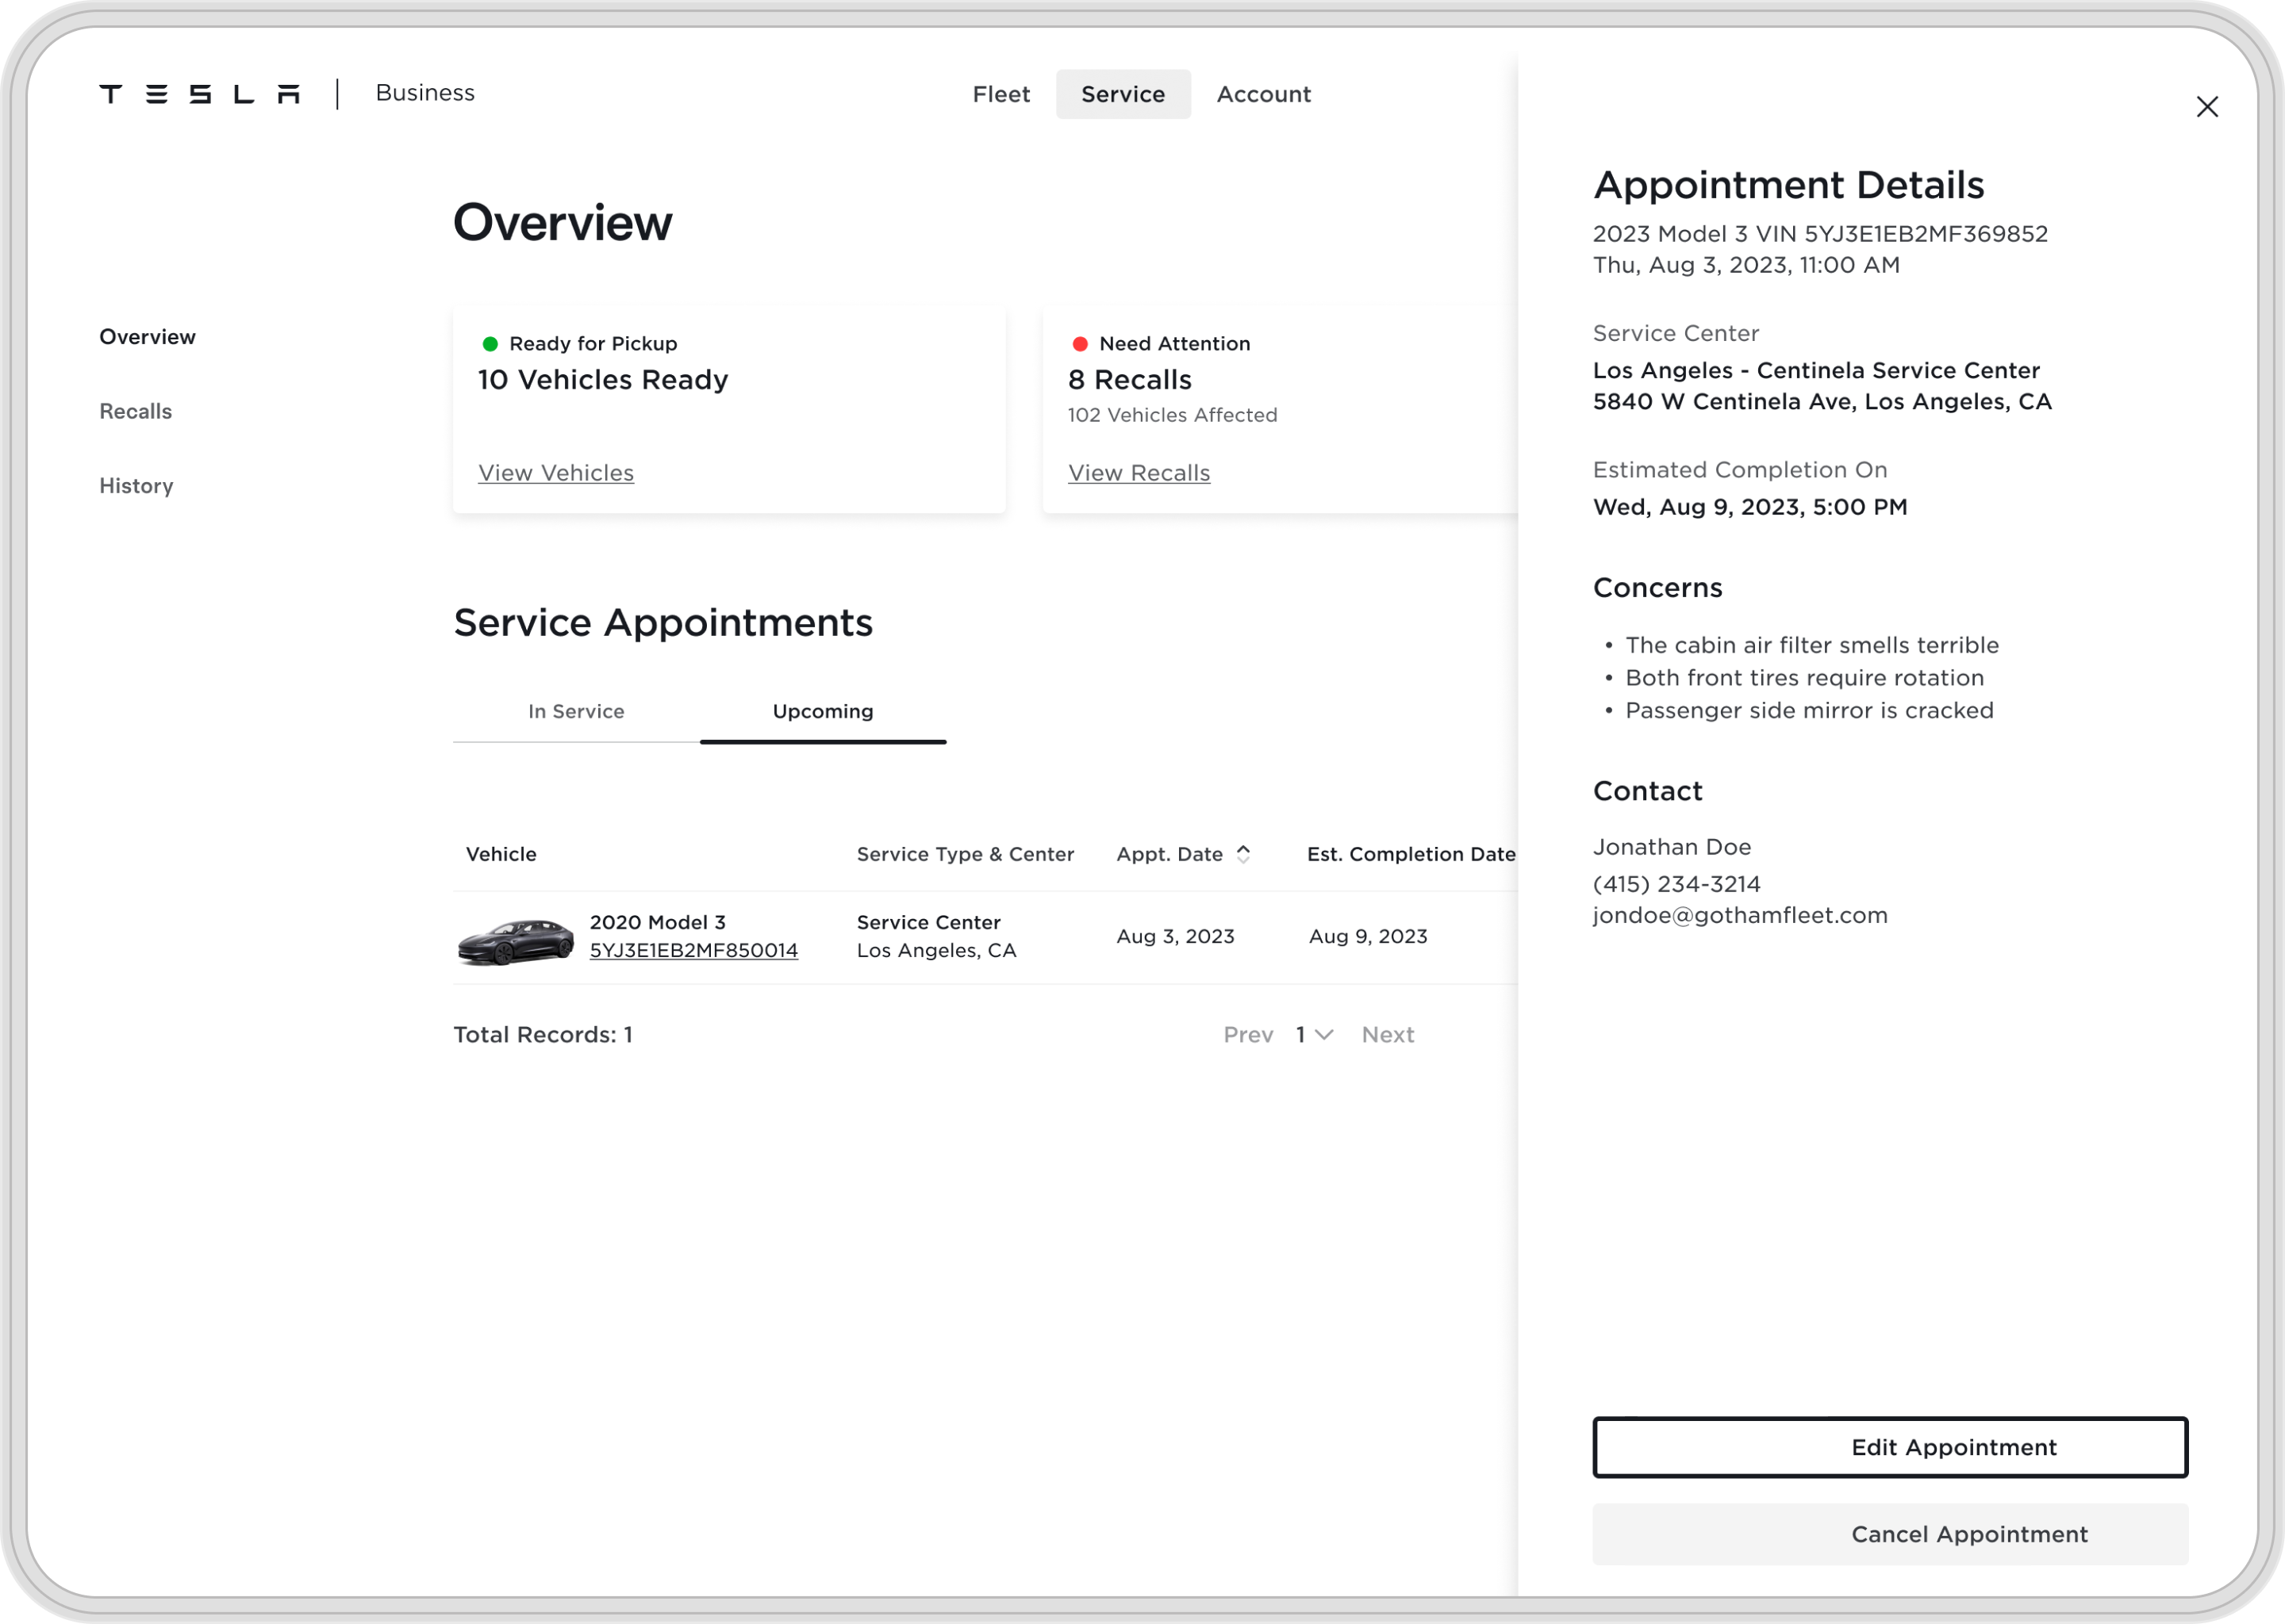Click the green Ready for Pickup status dot

[x=490, y=344]
